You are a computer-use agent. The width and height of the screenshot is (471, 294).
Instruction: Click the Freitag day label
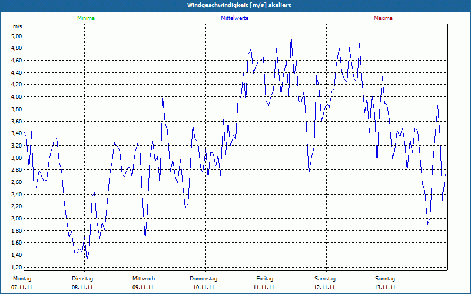point(264,279)
